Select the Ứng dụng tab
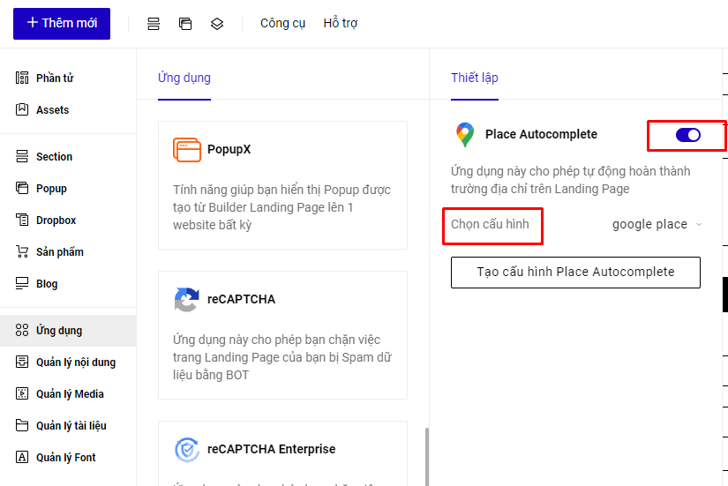728x486 pixels. [184, 78]
